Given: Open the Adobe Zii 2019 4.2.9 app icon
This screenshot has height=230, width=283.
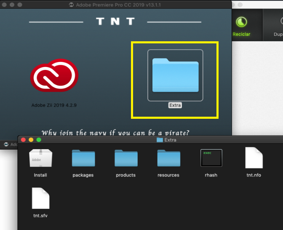Looking at the screenshot, I should pyautogui.click(x=54, y=75).
